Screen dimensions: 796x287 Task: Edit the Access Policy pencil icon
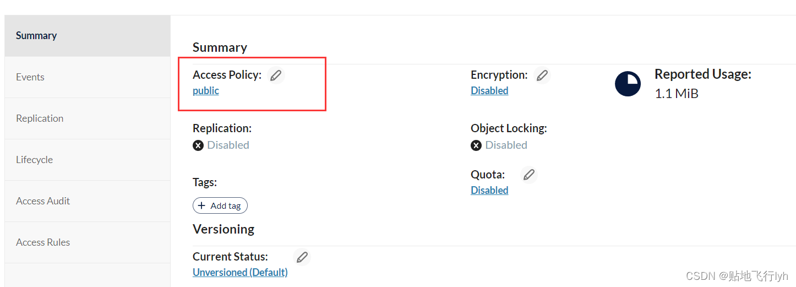pyautogui.click(x=276, y=75)
